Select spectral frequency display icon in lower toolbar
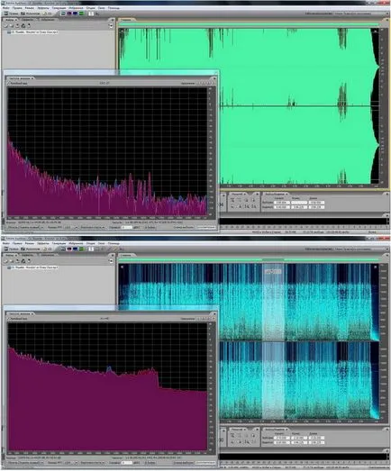 [x=69, y=249]
